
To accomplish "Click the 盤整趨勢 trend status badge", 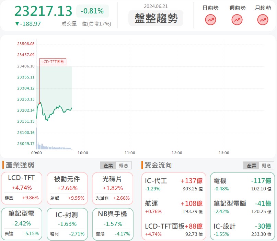I will [156, 18].
